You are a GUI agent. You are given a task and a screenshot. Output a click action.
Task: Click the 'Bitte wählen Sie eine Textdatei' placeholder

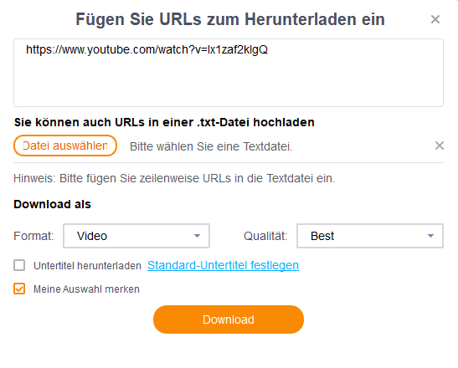click(211, 146)
